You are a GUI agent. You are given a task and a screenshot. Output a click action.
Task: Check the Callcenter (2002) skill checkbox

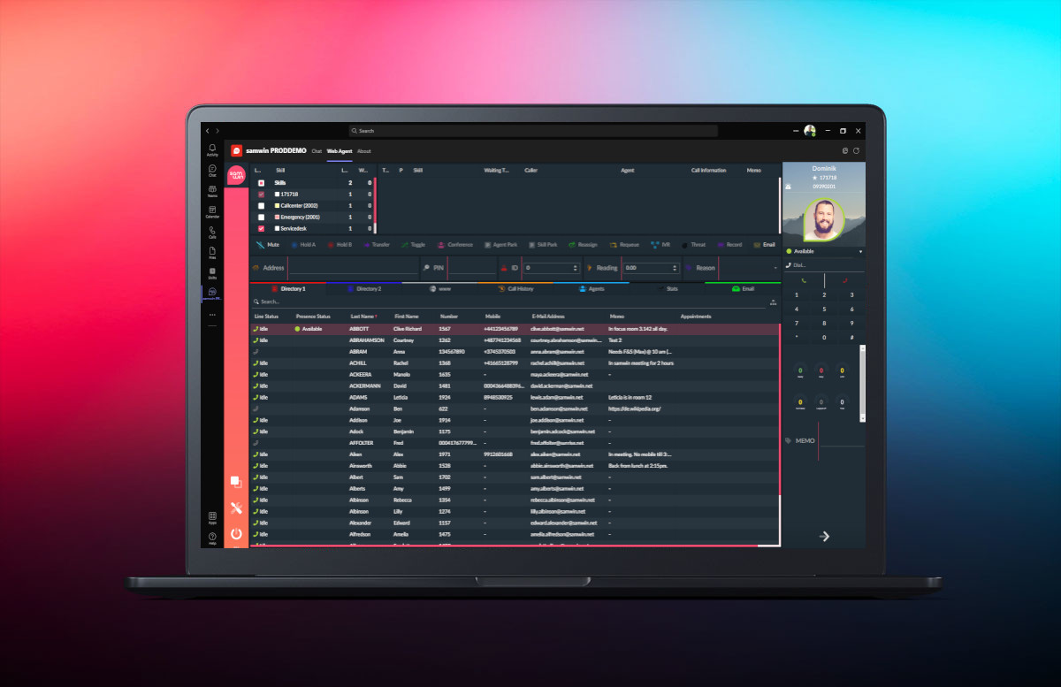261,205
